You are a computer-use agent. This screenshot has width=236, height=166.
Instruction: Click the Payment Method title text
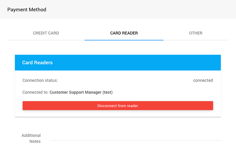[27, 10]
